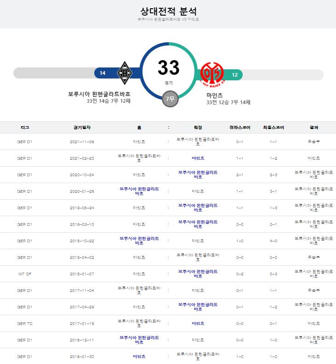Click the bold home team link in the 2016-12-11 row

tap(139, 340)
